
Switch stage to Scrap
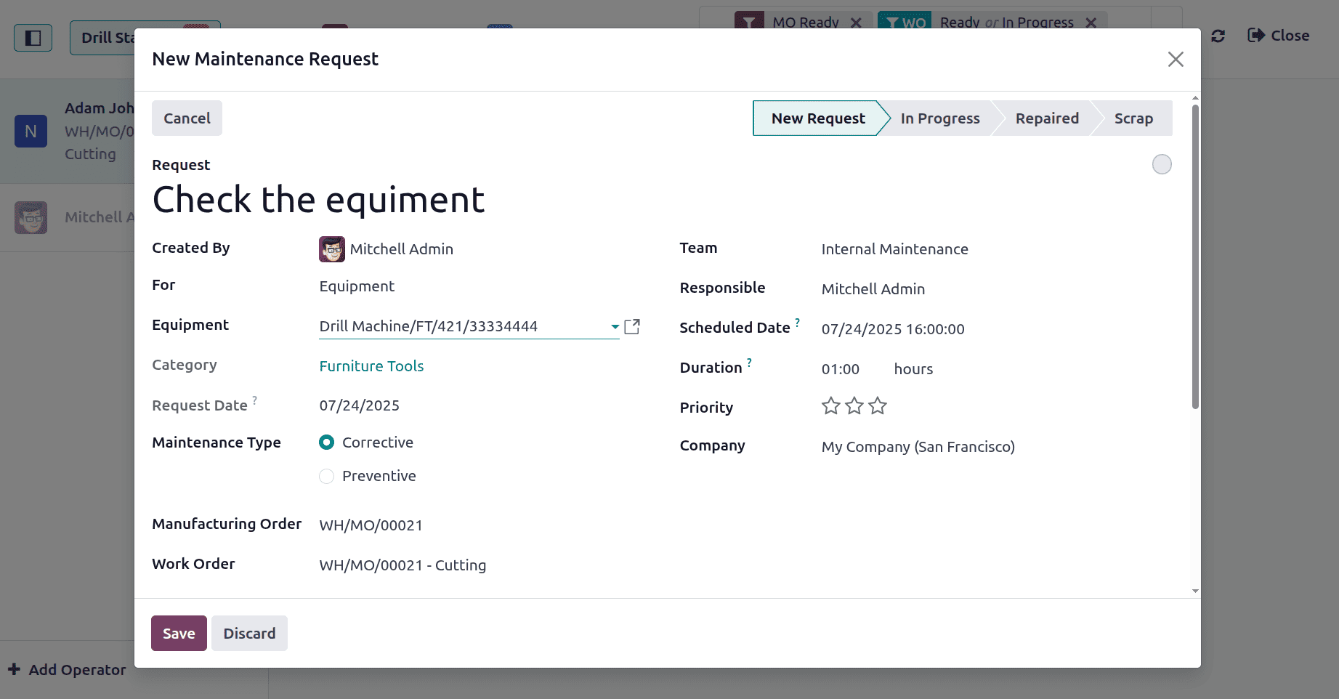[1133, 118]
